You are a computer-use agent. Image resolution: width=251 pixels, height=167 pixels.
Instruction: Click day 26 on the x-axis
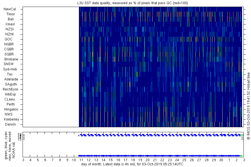(x=192, y=160)
